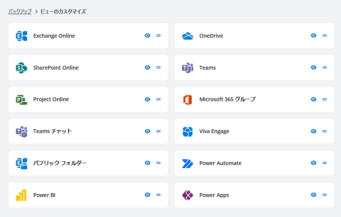This screenshot has width=341, height=217.
Task: Click the Power Apps label
Action: point(214,195)
